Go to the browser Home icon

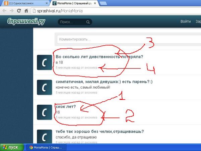26,11
